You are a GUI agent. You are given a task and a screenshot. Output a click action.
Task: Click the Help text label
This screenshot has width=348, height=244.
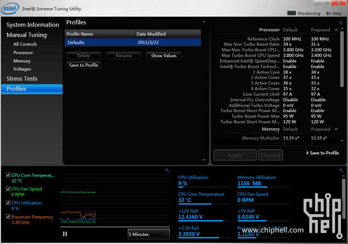337,13
